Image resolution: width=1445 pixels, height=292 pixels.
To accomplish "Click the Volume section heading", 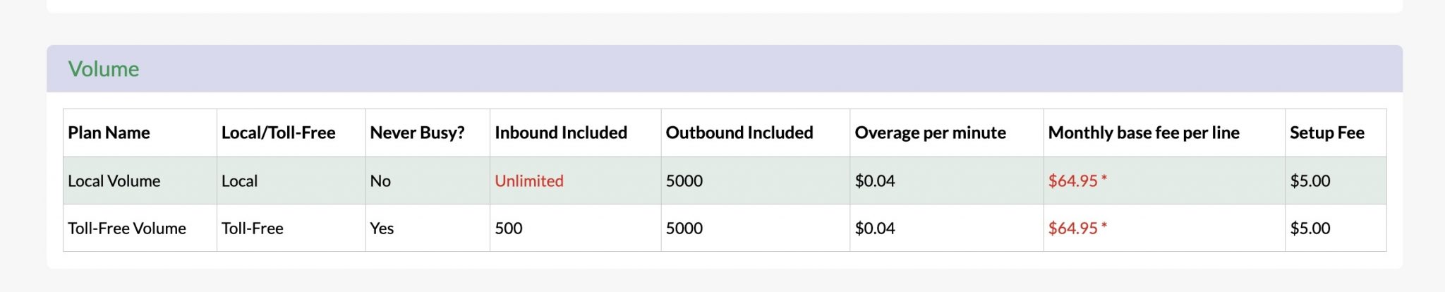I will (104, 69).
